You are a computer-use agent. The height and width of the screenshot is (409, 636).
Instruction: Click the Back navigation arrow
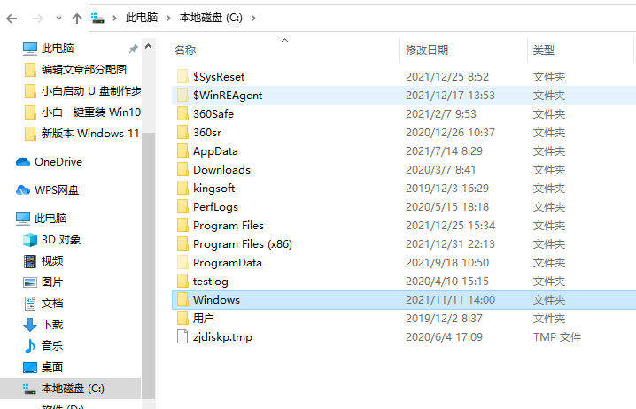point(12,18)
